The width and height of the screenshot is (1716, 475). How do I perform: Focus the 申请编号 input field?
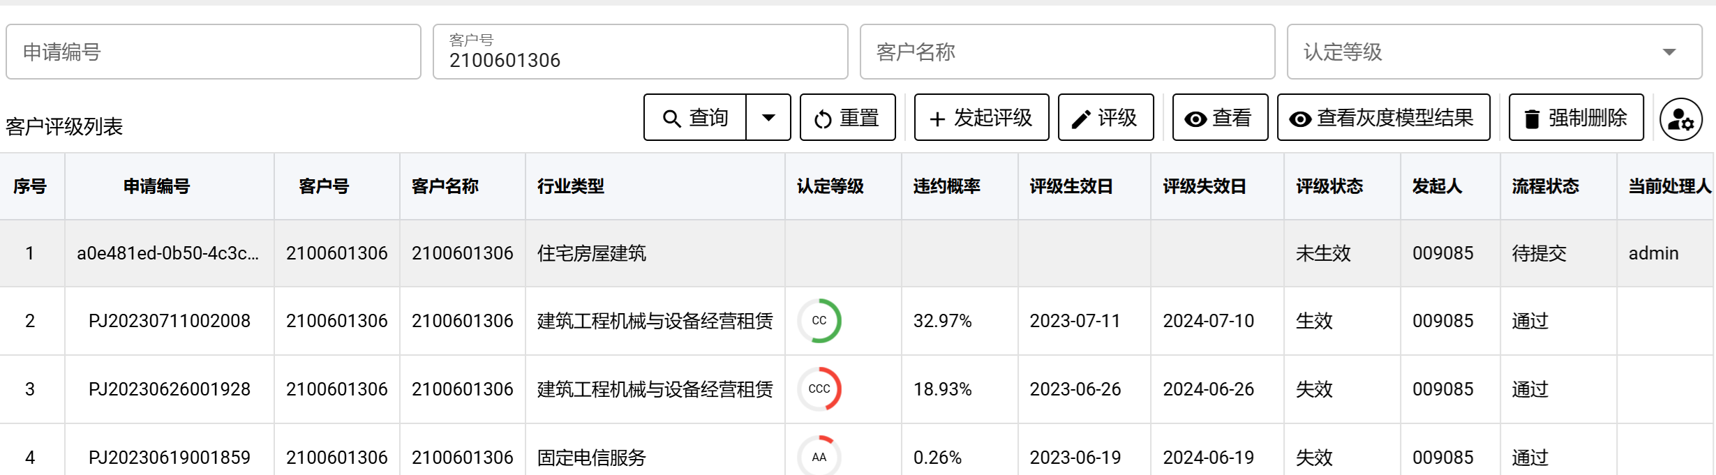[214, 52]
